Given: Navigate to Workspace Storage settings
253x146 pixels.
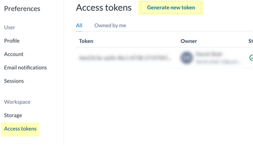Looking at the screenshot, I should [x=13, y=115].
